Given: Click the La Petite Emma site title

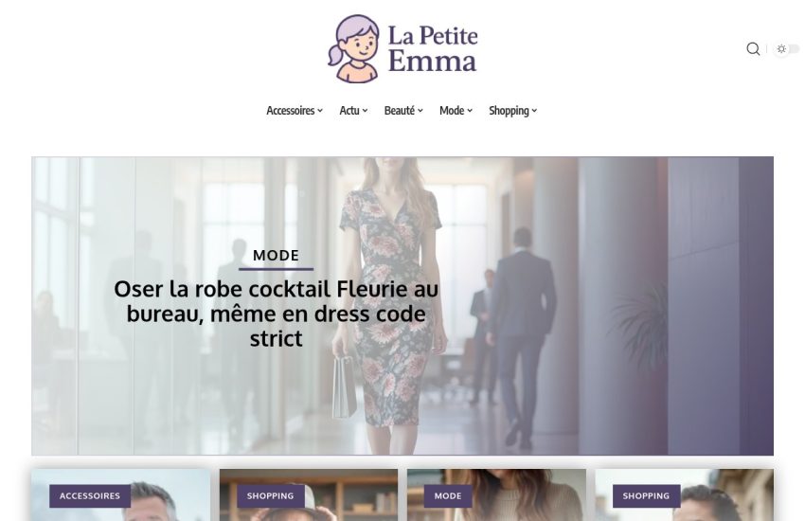Looking at the screenshot, I should tap(432, 48).
